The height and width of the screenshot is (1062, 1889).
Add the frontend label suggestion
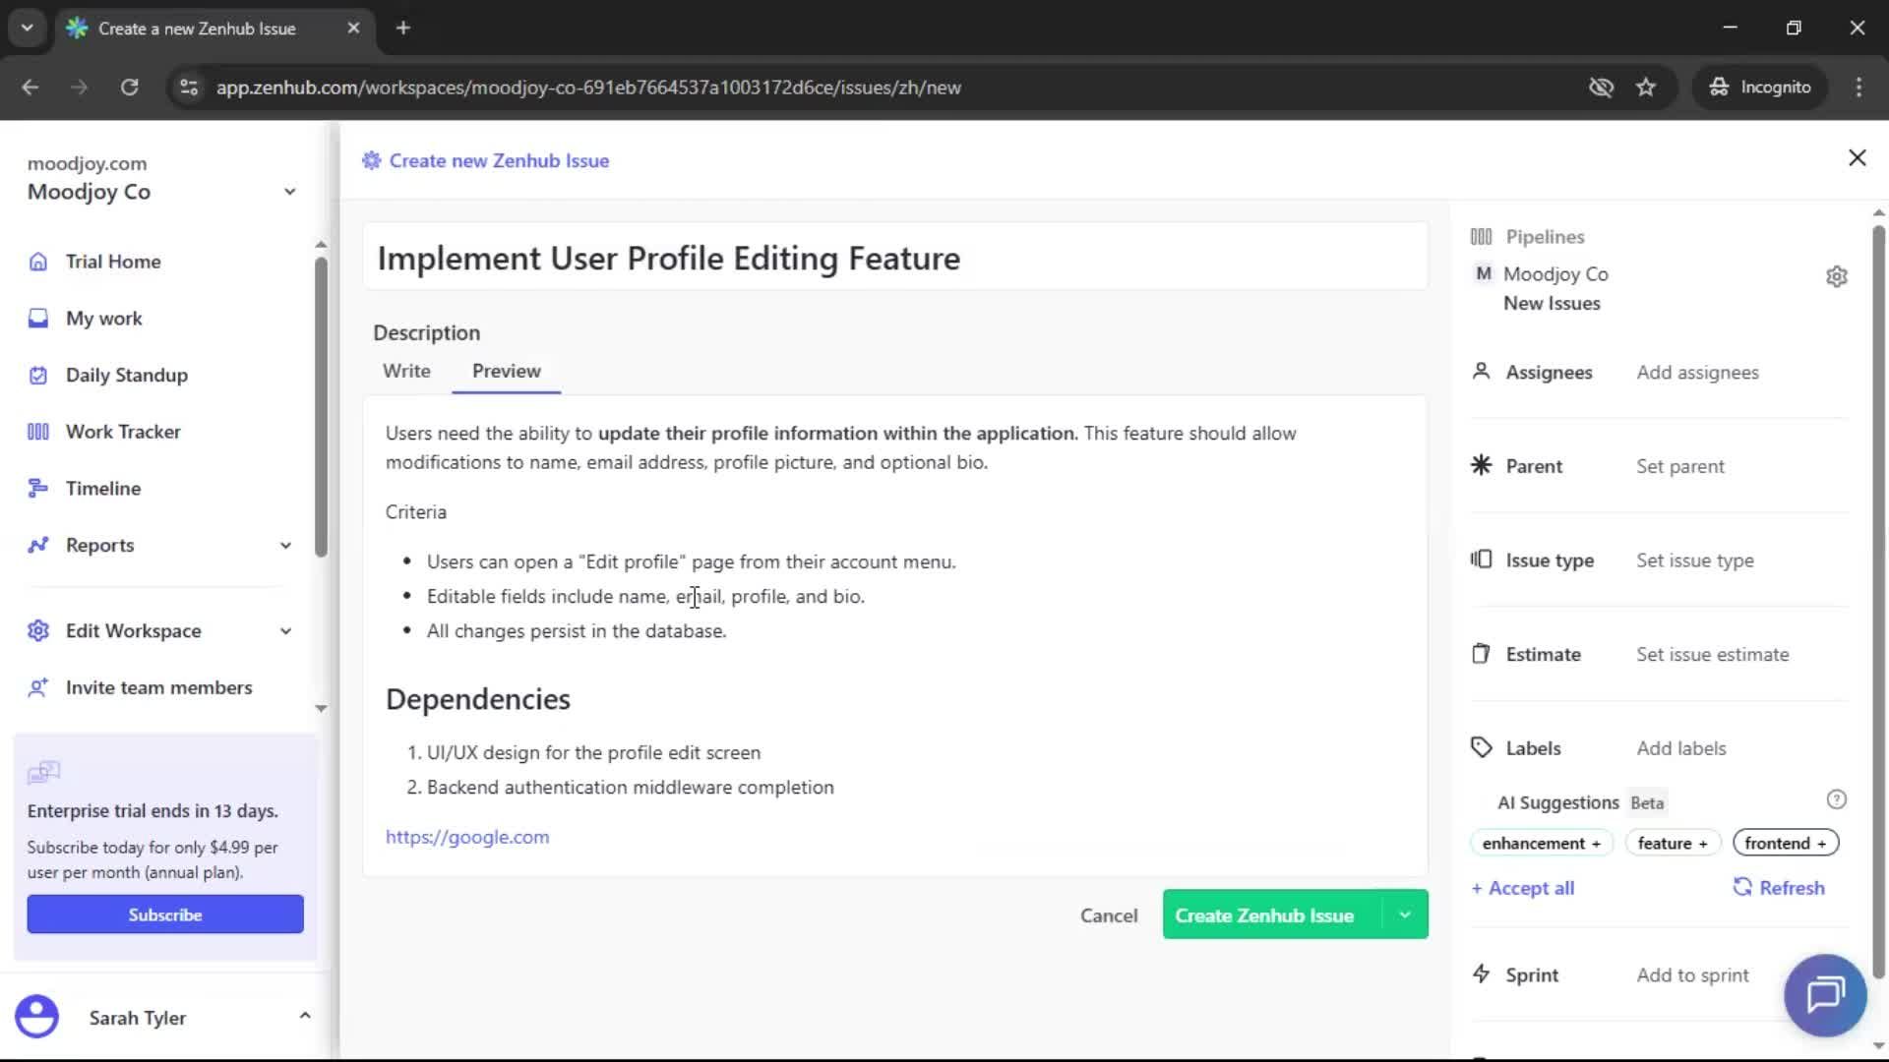1784,843
